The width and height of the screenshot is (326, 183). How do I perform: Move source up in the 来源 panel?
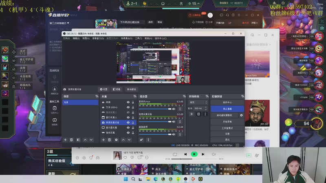[123, 140]
